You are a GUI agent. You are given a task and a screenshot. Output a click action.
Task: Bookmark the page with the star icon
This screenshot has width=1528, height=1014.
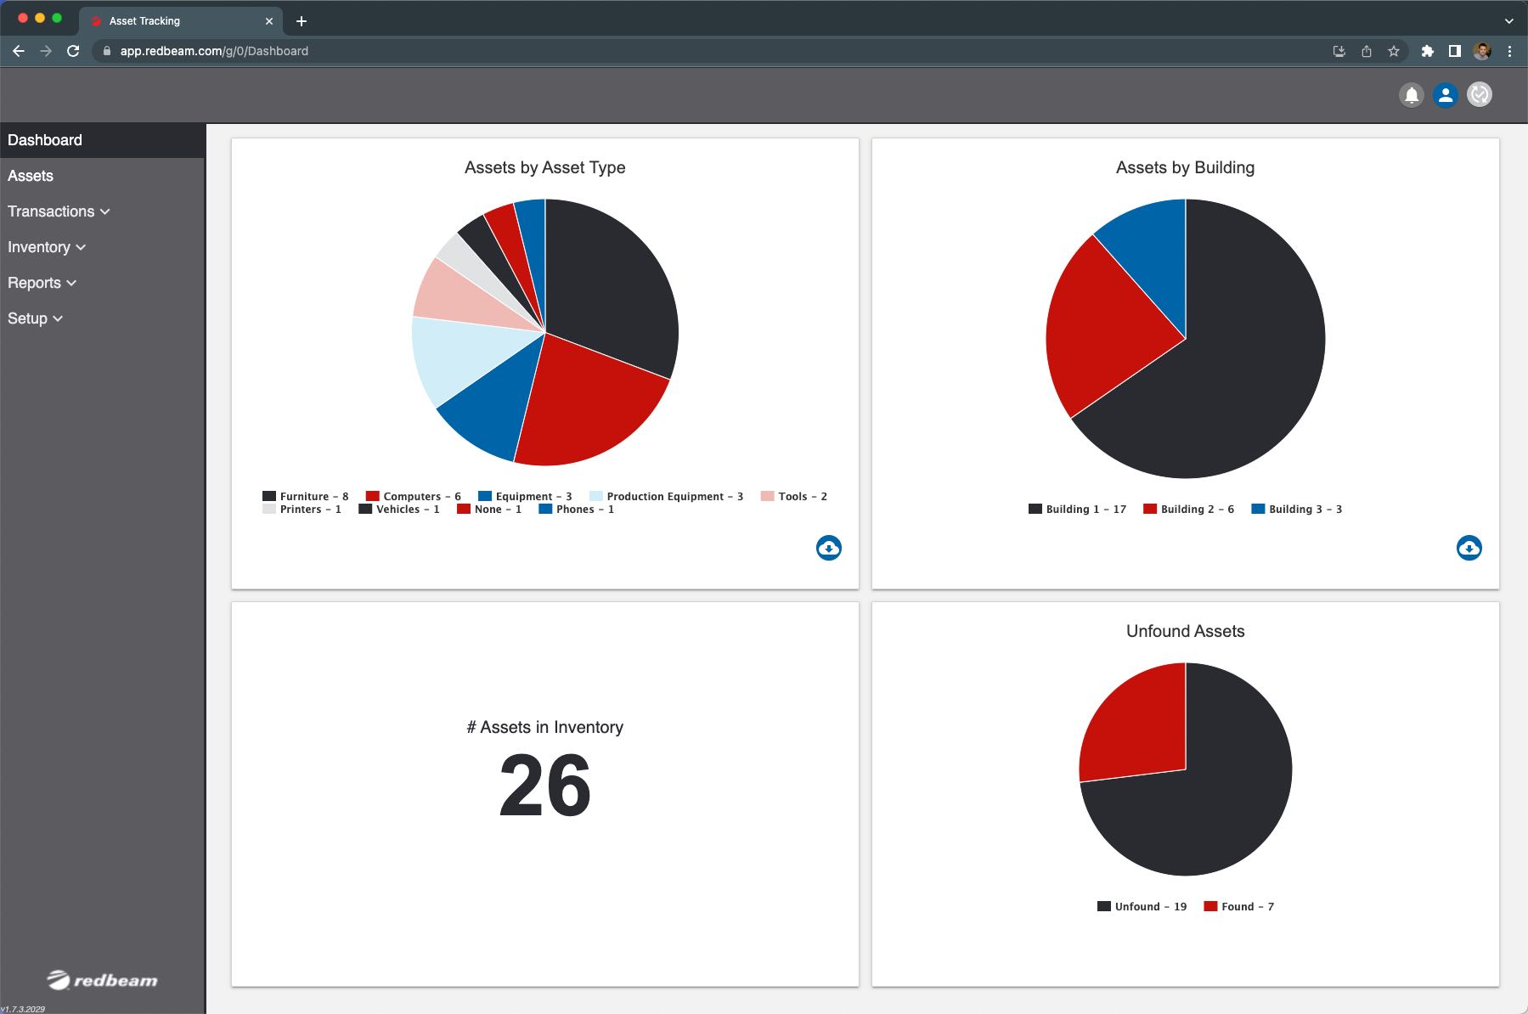coord(1393,51)
